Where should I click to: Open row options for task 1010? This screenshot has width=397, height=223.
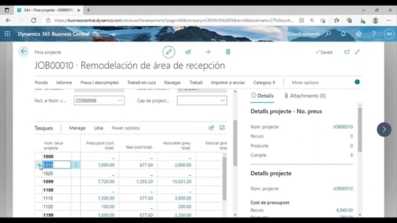[x=76, y=165]
